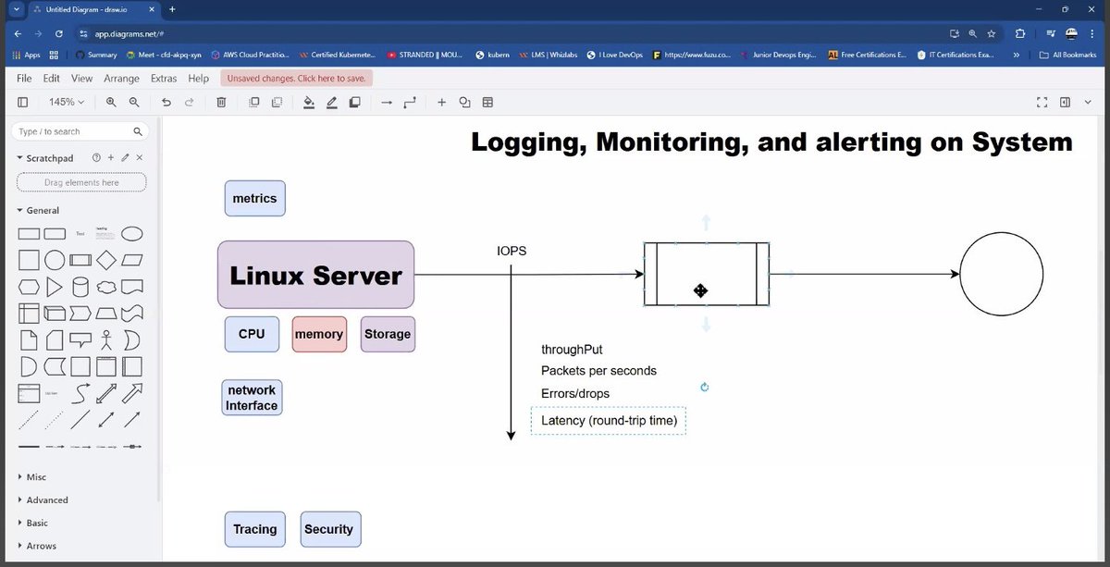The image size is (1110, 567).
Task: Open the Fill Color tool icon
Action: (x=309, y=102)
